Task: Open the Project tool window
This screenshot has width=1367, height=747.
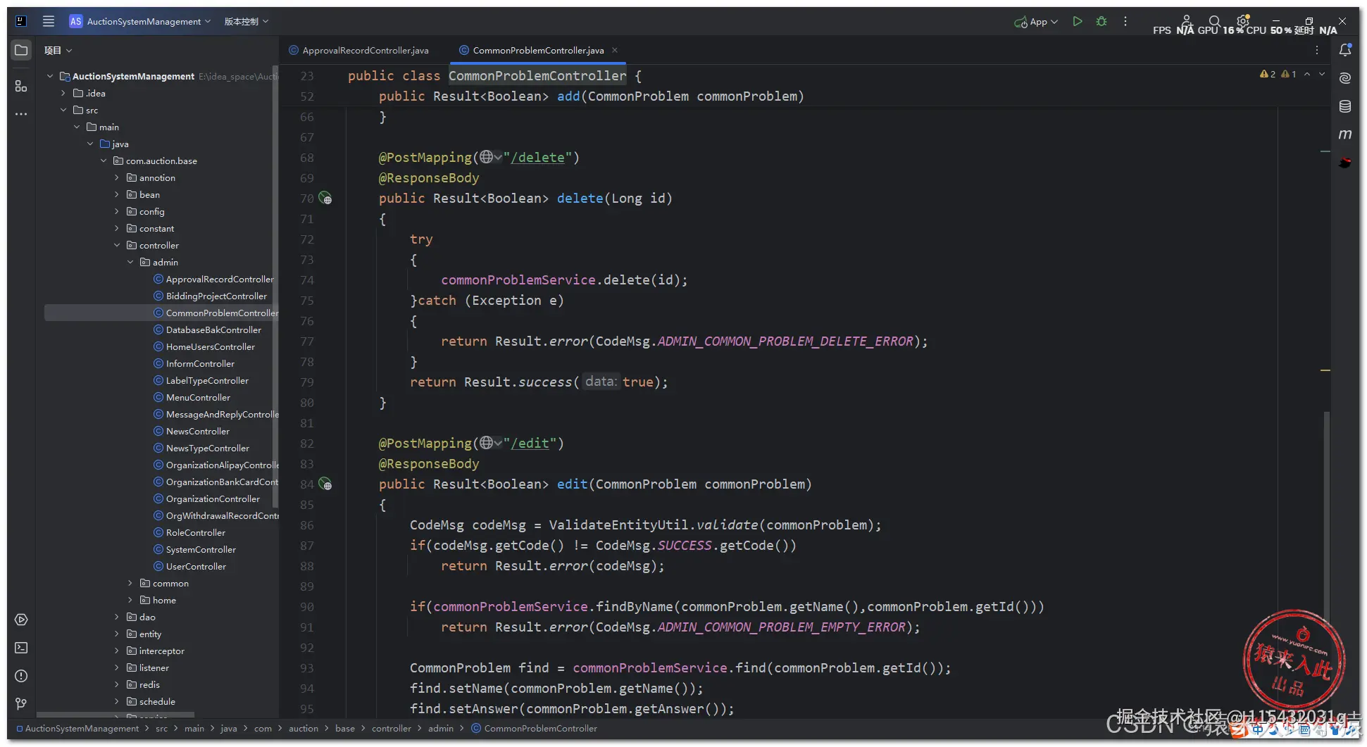Action: [x=21, y=50]
